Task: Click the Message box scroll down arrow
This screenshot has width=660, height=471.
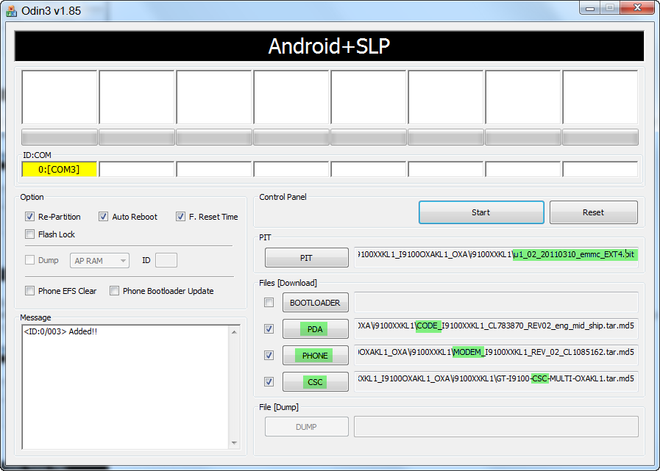Action: pos(235,443)
